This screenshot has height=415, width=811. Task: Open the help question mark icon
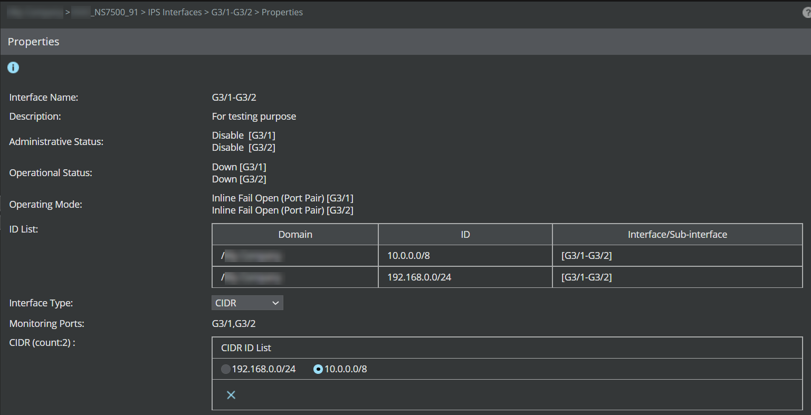coord(807,13)
